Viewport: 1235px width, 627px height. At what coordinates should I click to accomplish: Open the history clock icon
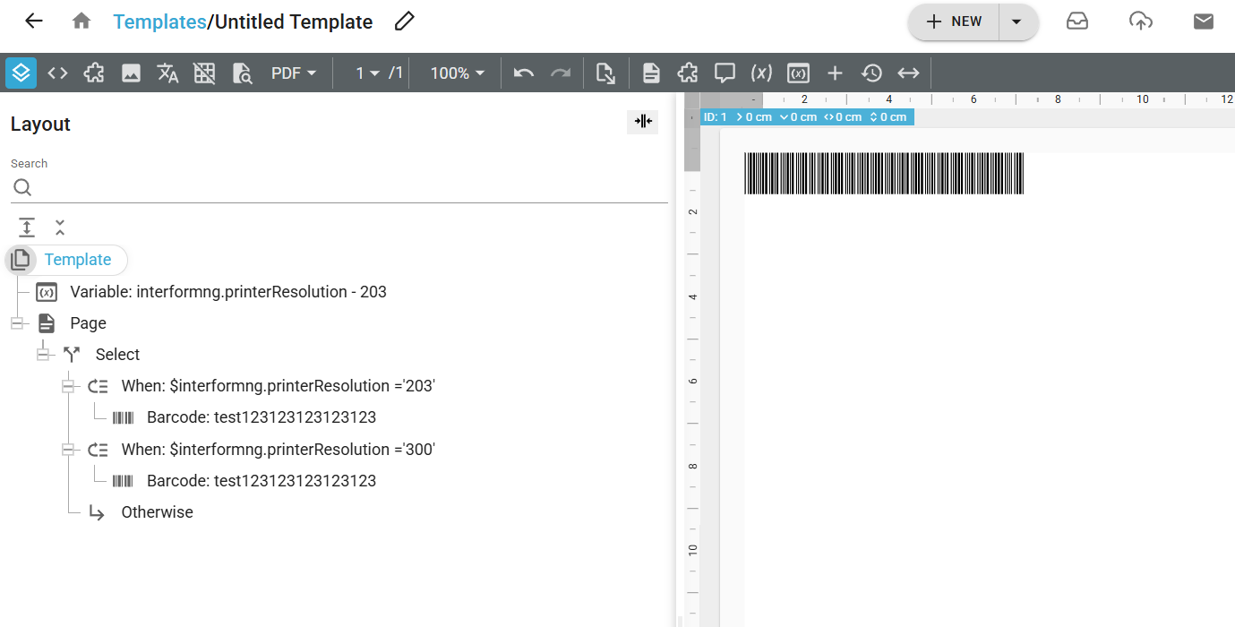871,73
